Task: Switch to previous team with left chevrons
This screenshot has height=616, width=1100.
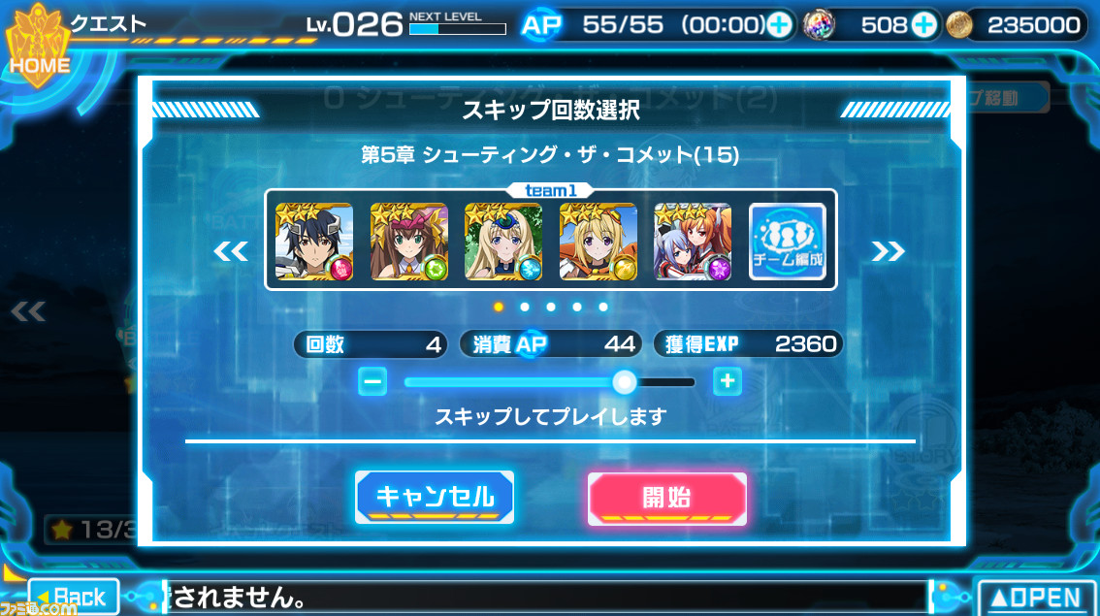Action: click(231, 250)
